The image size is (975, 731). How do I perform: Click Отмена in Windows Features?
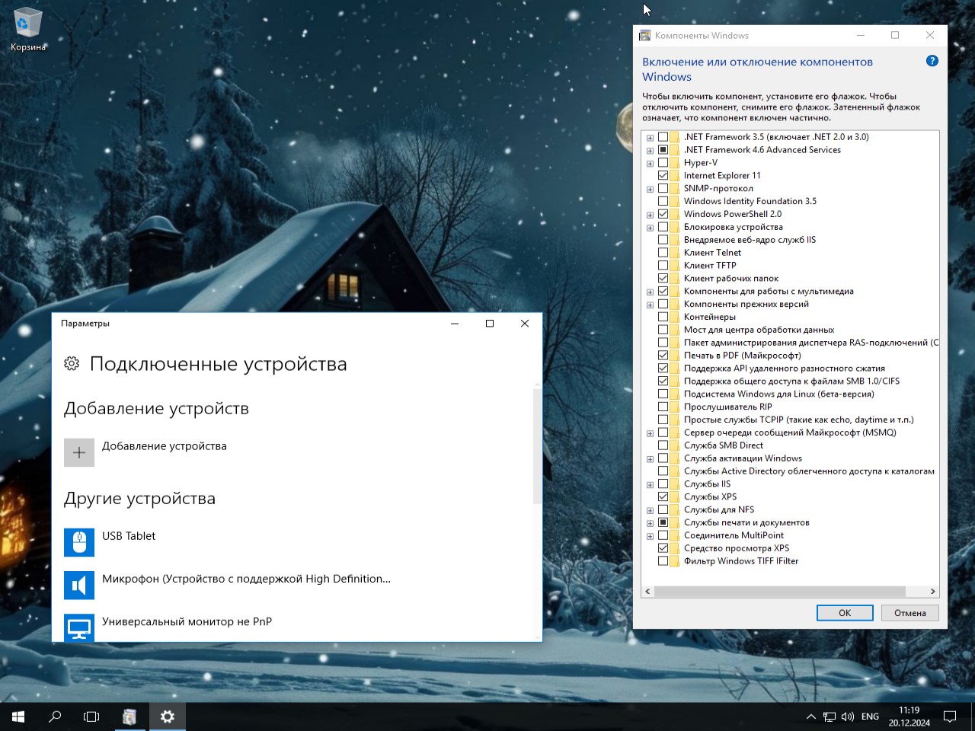(910, 613)
